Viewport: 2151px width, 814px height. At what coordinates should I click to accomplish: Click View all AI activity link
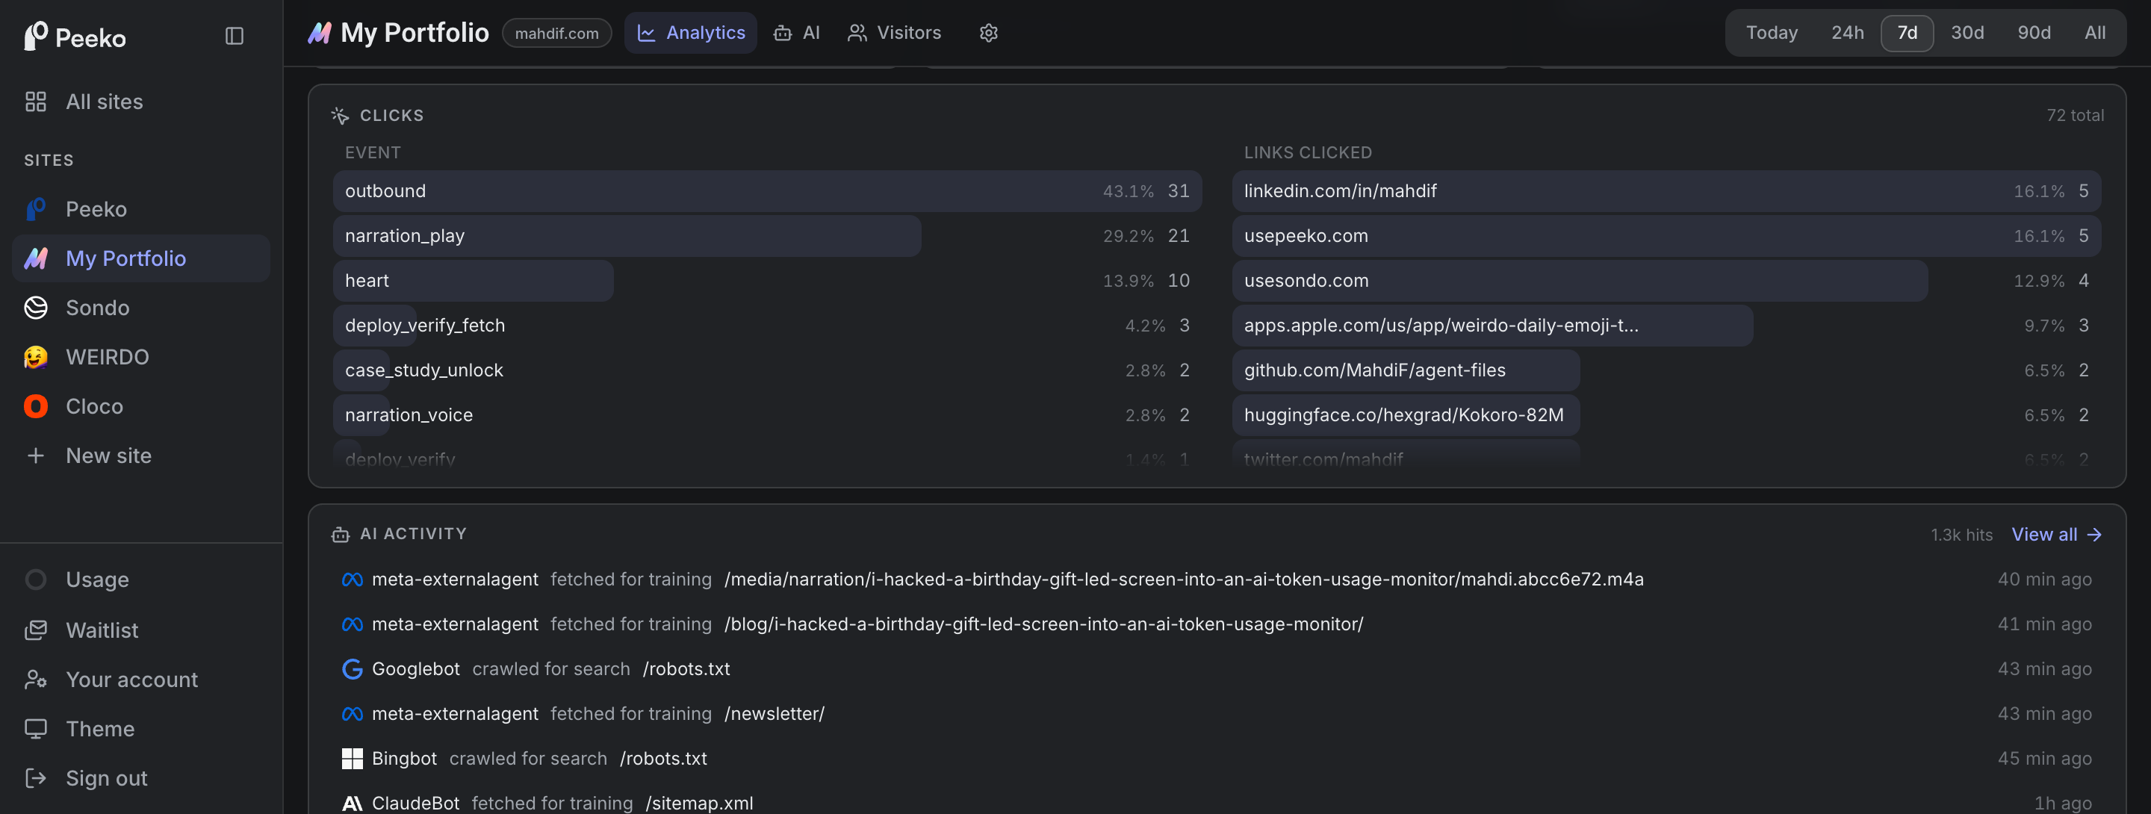[2056, 534]
